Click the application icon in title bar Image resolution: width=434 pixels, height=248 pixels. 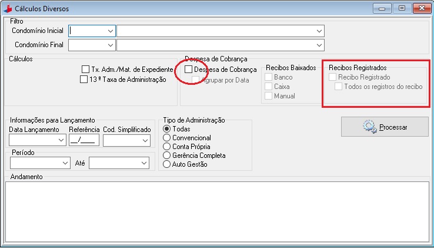coord(7,8)
